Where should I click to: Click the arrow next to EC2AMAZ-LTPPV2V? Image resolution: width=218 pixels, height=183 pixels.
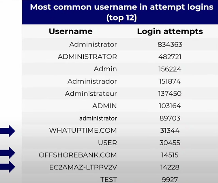pos(8,167)
